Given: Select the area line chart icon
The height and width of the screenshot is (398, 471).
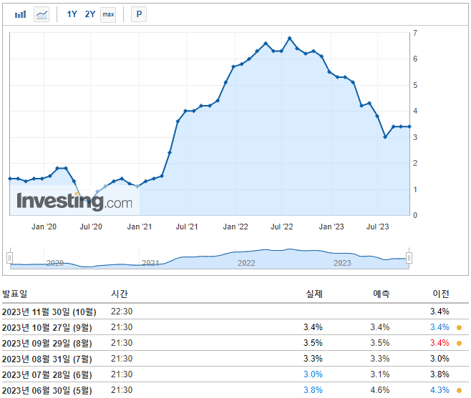Looking at the screenshot, I should pos(42,14).
